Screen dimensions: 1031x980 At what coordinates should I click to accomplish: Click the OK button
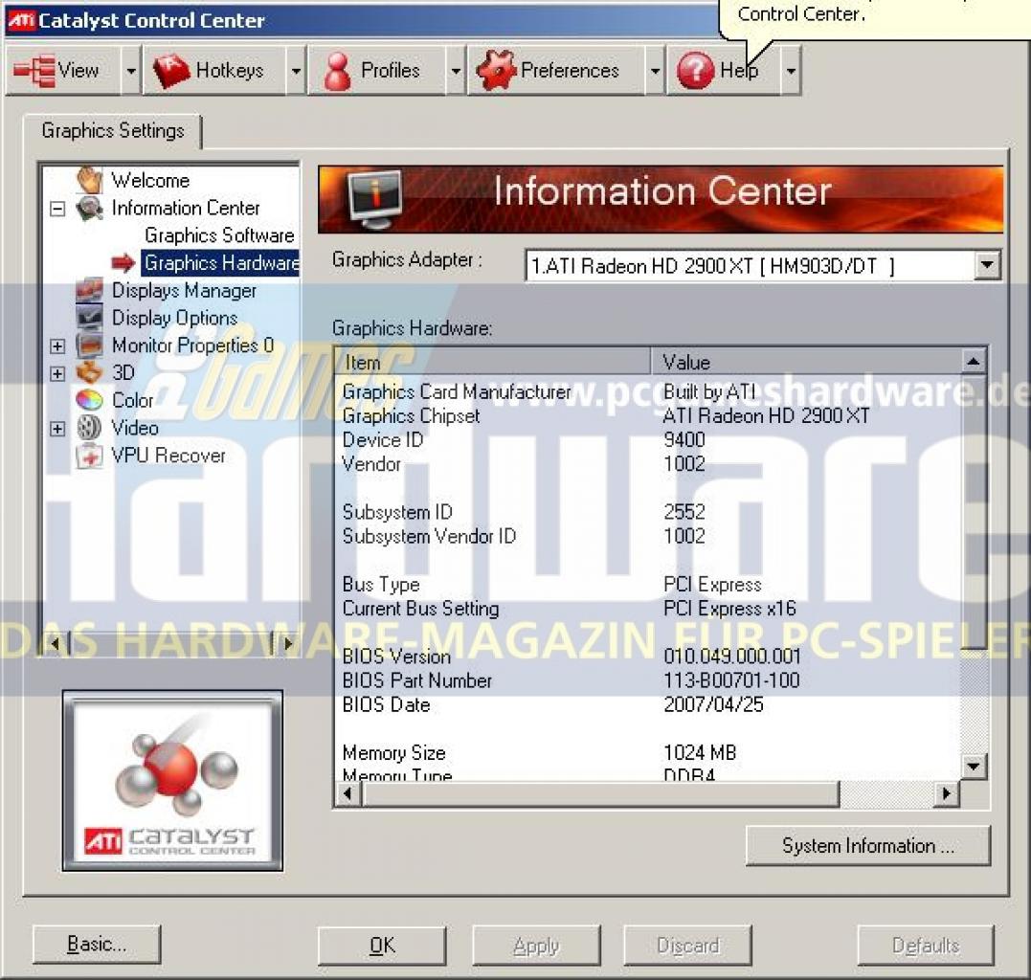(382, 946)
